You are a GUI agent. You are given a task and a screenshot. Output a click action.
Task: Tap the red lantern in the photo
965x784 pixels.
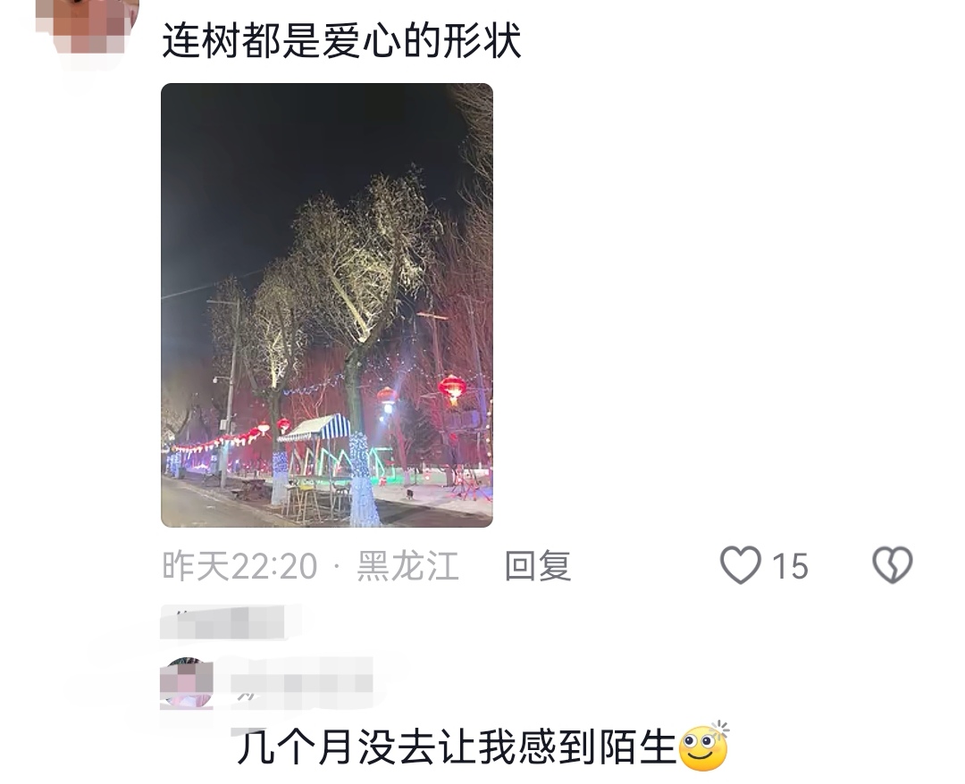452,388
